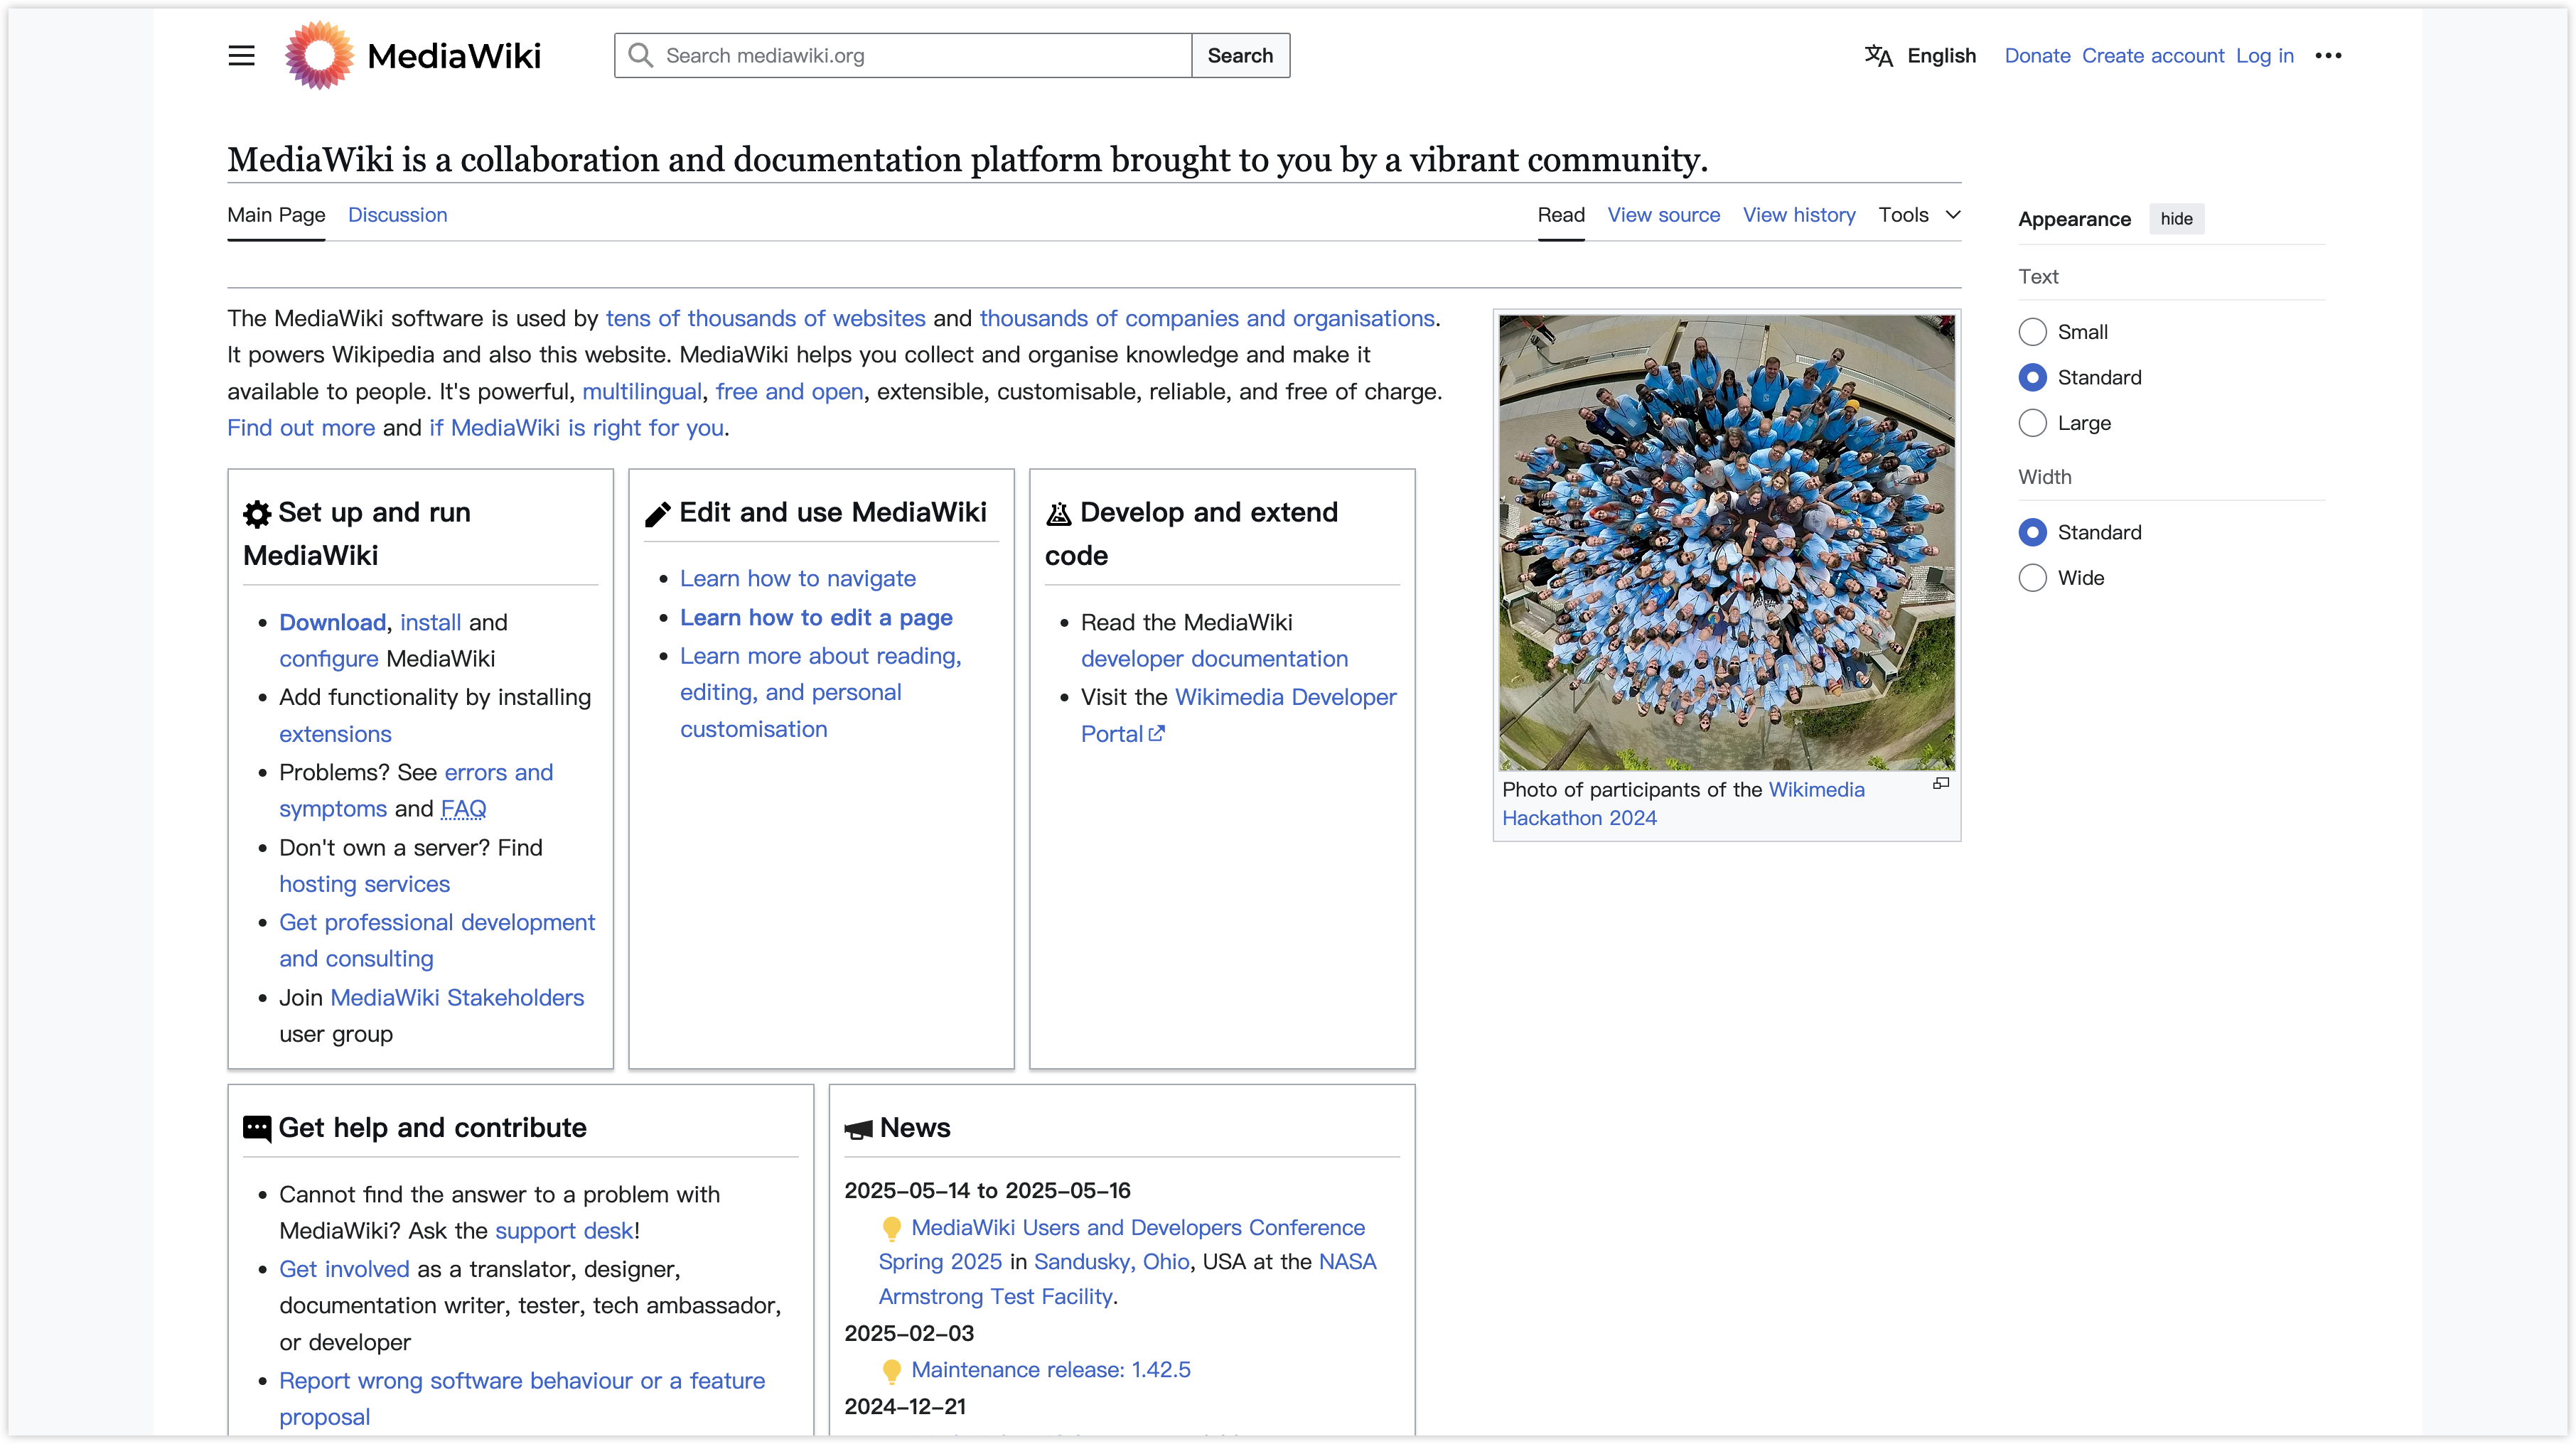Open Maintenance release: 1.42.5 link

(1050, 1370)
